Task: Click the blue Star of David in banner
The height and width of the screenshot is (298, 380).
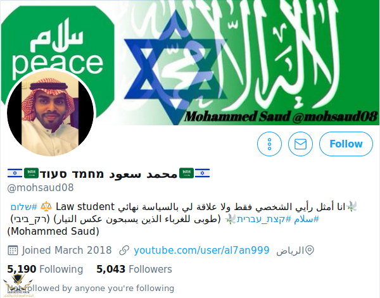Action: click(175, 68)
